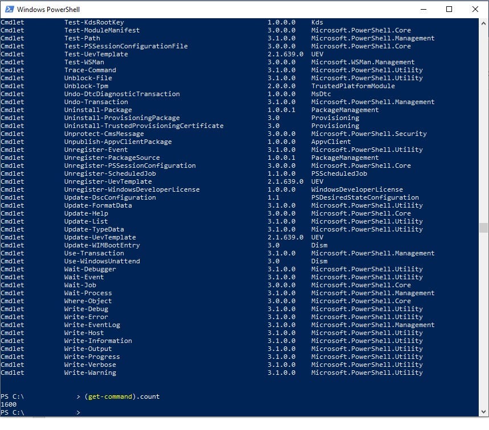
Task: Click the scrollbar up arrow
Action: point(483,23)
